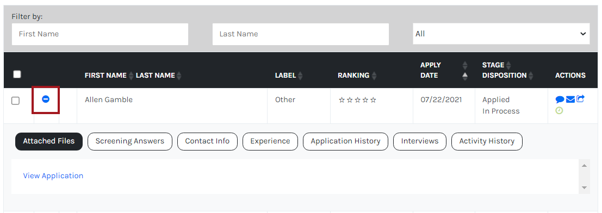Click the attachments scroll up arrow
Viewport: 602px width, 213px height.
[x=585, y=166]
